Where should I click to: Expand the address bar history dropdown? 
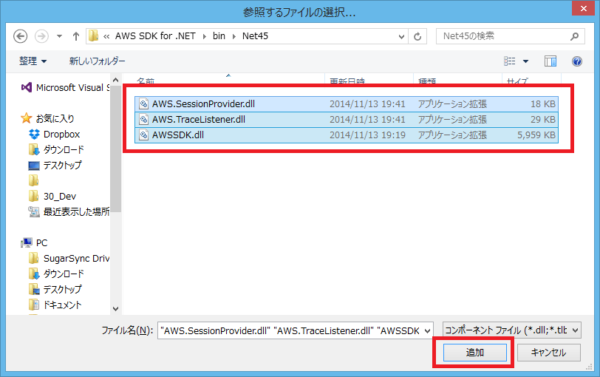point(401,36)
